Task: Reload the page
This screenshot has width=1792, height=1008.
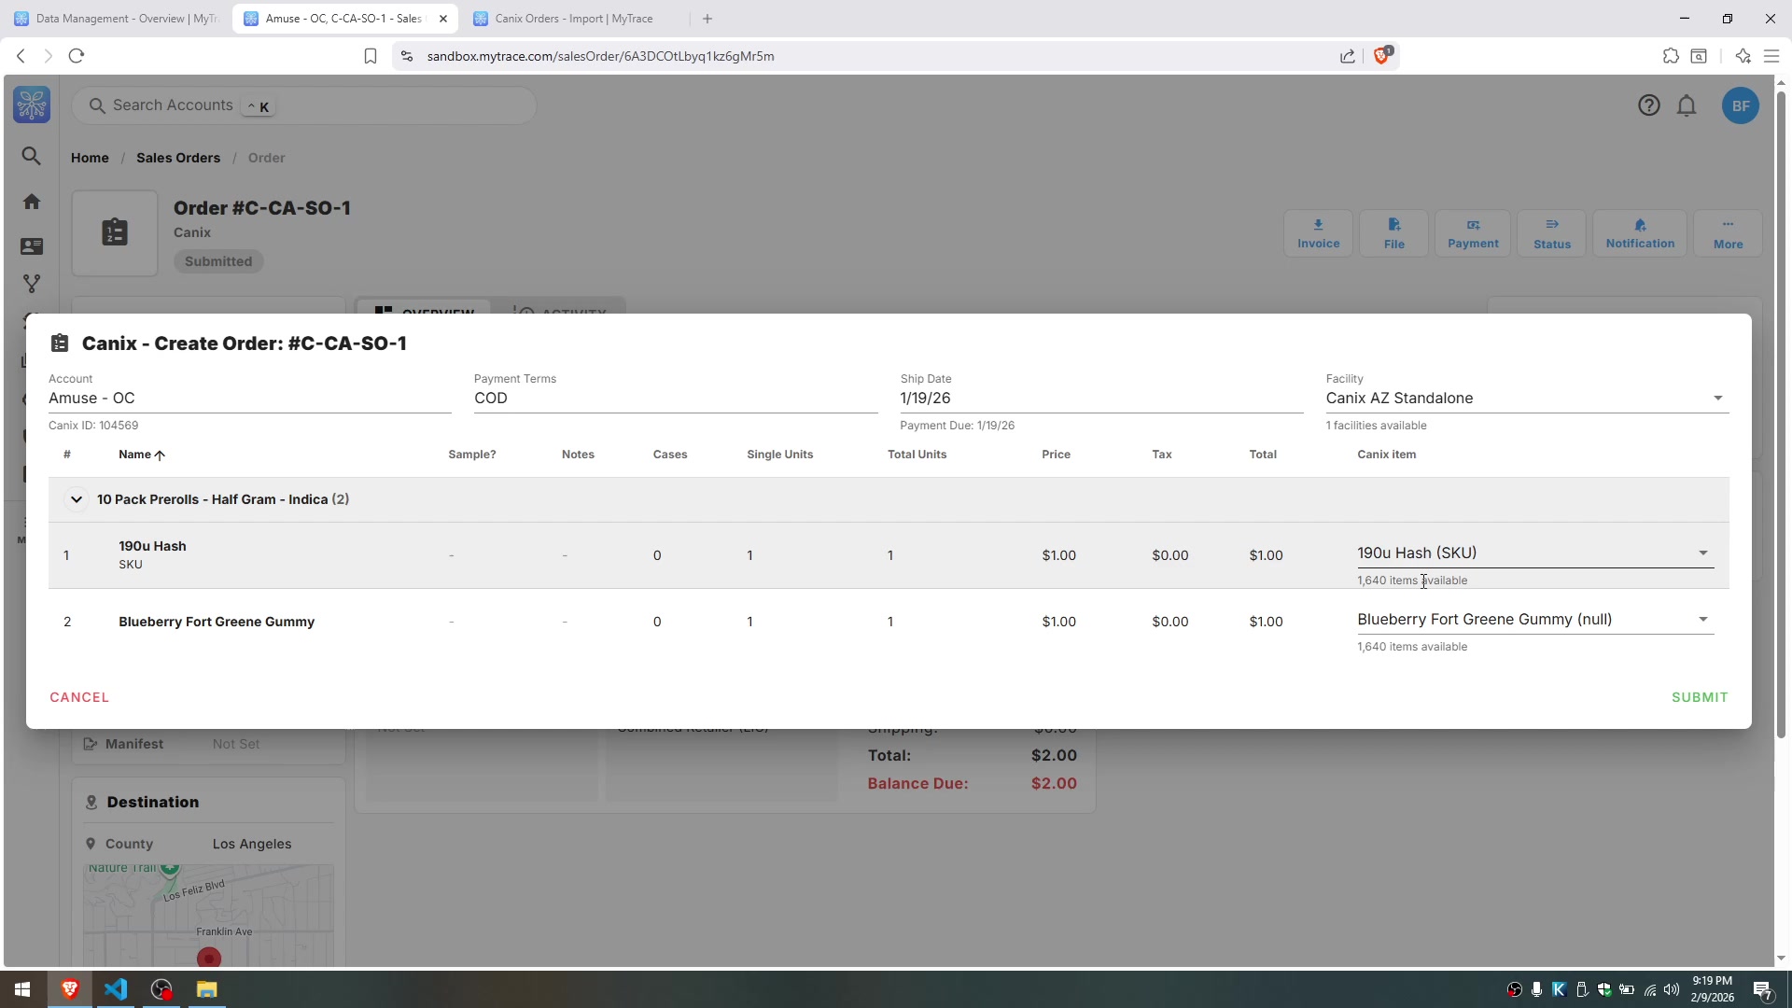Action: pos(77,56)
